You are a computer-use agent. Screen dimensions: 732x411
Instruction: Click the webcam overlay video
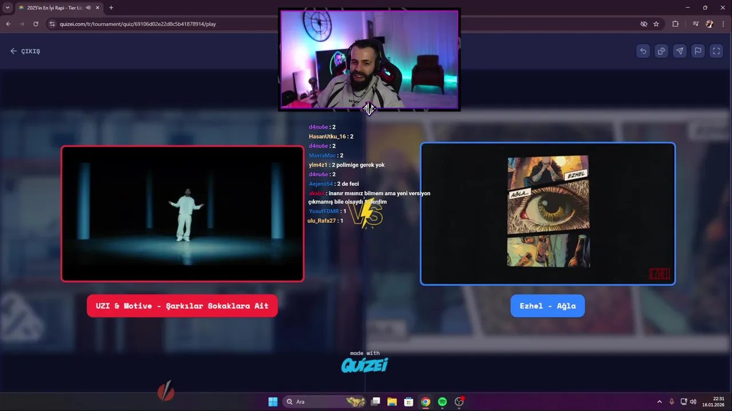369,59
